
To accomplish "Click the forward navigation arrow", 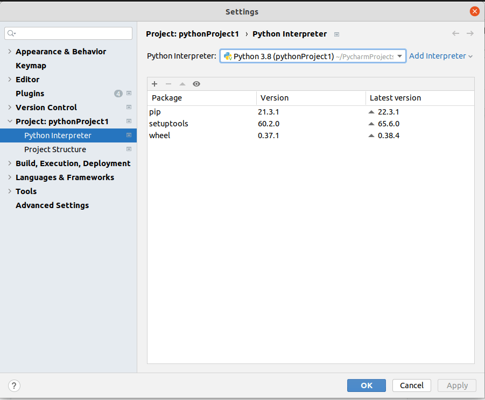I will point(470,34).
